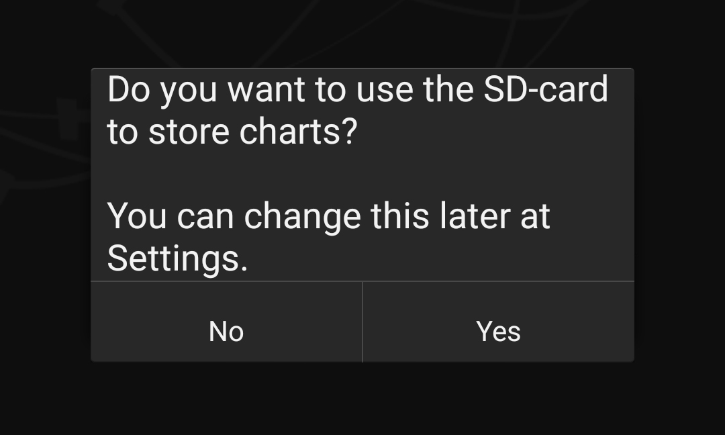Tap the dimmed background below the dialog
This screenshot has width=725, height=435.
[362, 399]
